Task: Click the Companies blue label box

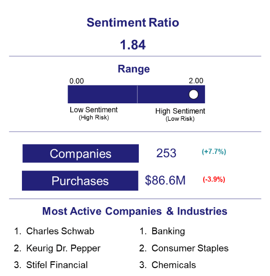Action: coord(81,153)
